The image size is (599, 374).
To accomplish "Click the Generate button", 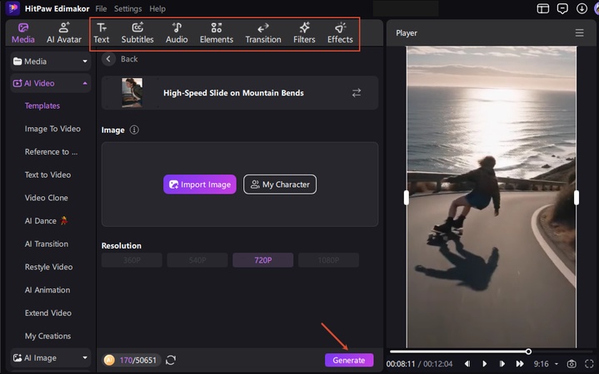I will 349,360.
